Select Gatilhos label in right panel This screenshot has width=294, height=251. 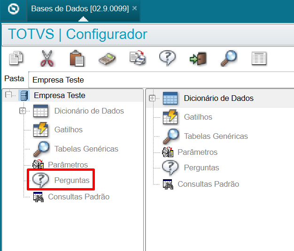coord(198,117)
